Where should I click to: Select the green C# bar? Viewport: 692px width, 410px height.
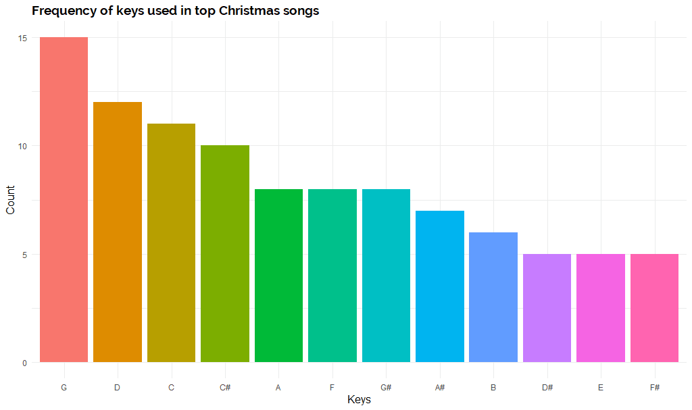(225, 254)
